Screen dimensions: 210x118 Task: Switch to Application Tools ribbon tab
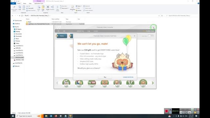click(x=39, y=3)
